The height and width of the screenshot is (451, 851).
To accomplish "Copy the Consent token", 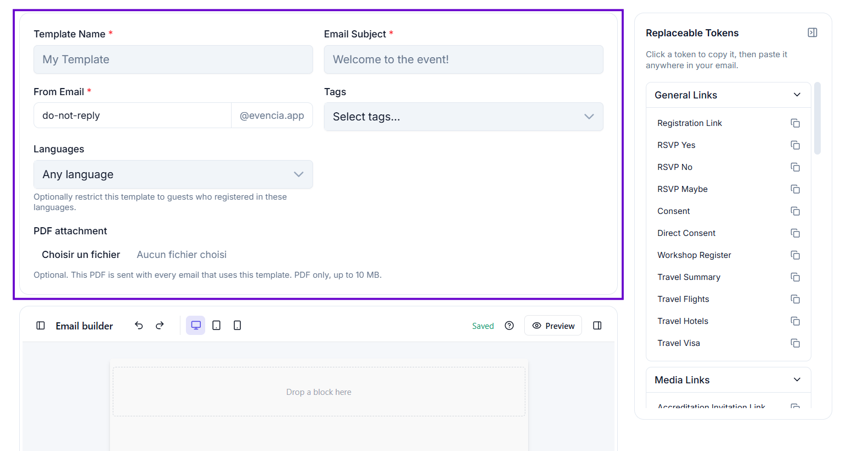I will click(x=795, y=211).
